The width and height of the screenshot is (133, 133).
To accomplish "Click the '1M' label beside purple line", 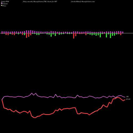I will click(127, 97).
